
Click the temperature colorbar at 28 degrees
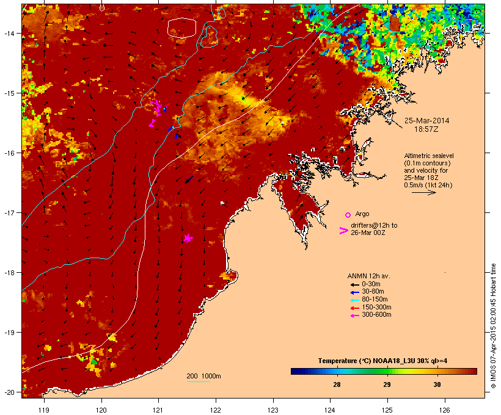(337, 371)
